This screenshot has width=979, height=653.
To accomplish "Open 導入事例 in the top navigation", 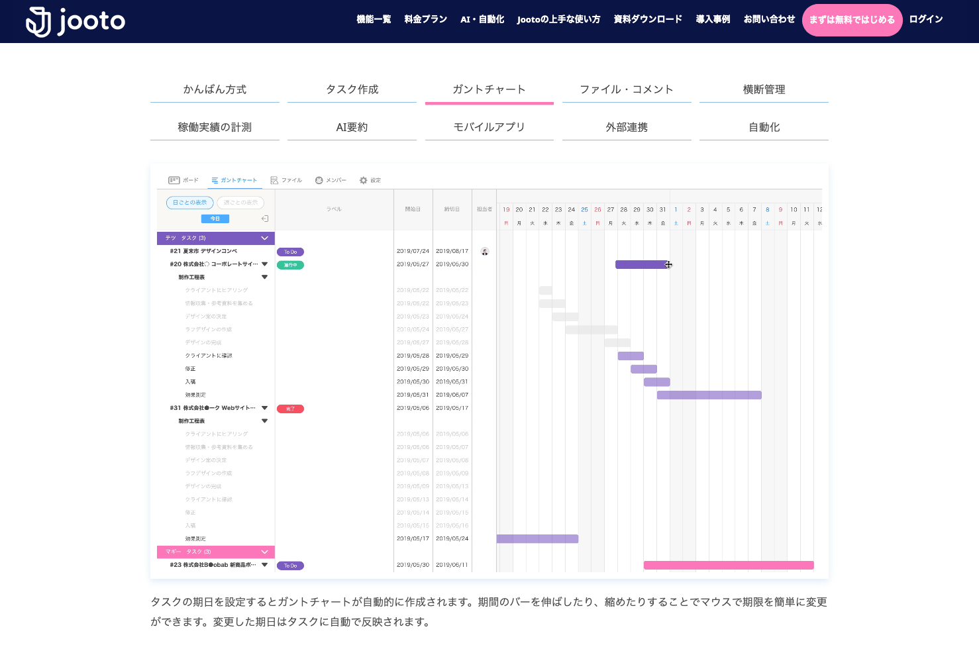I will coord(713,19).
